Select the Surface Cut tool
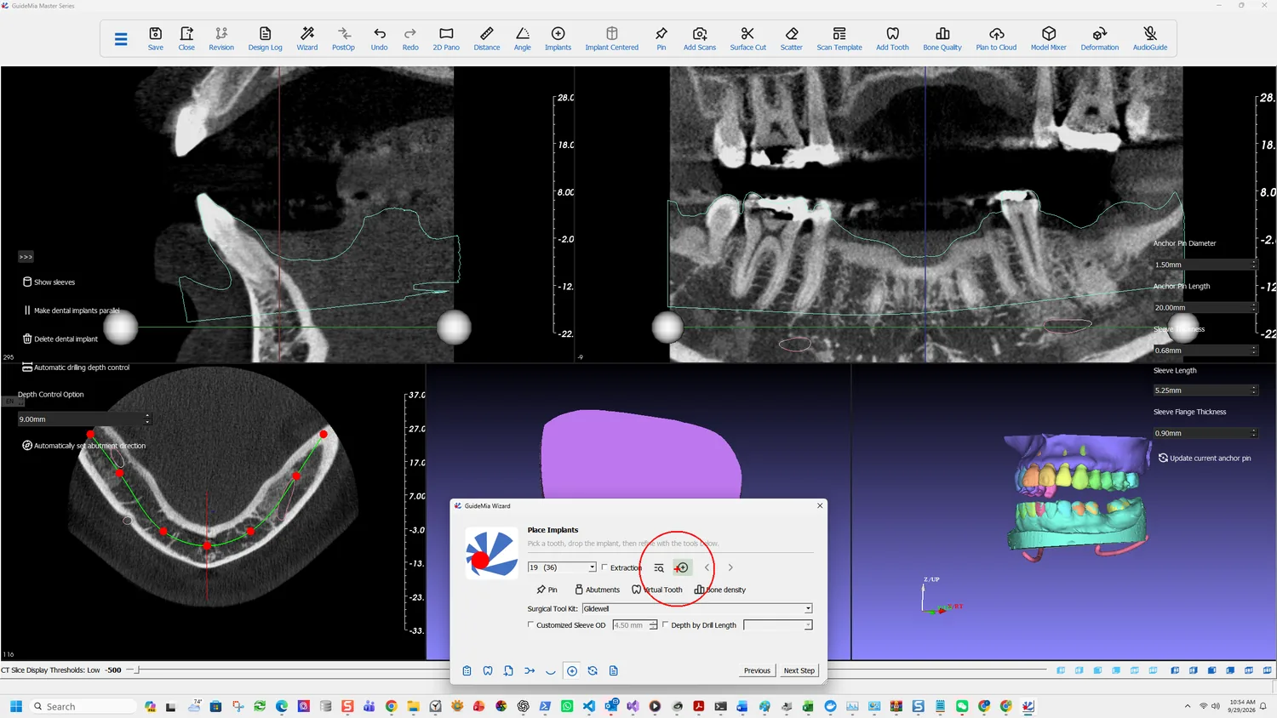This screenshot has height=718, width=1277. click(x=748, y=38)
